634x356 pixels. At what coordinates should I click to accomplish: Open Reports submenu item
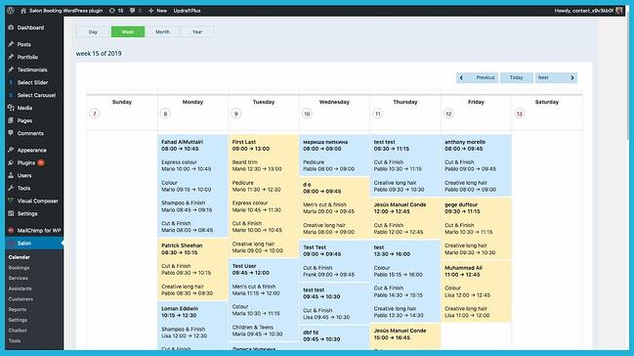[18, 309]
